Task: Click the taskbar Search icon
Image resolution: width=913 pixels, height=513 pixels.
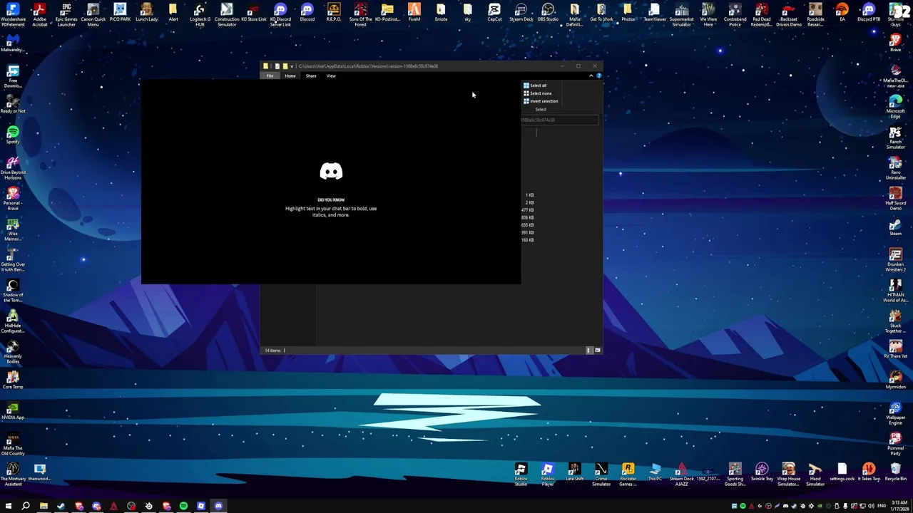Action: [x=26, y=506]
